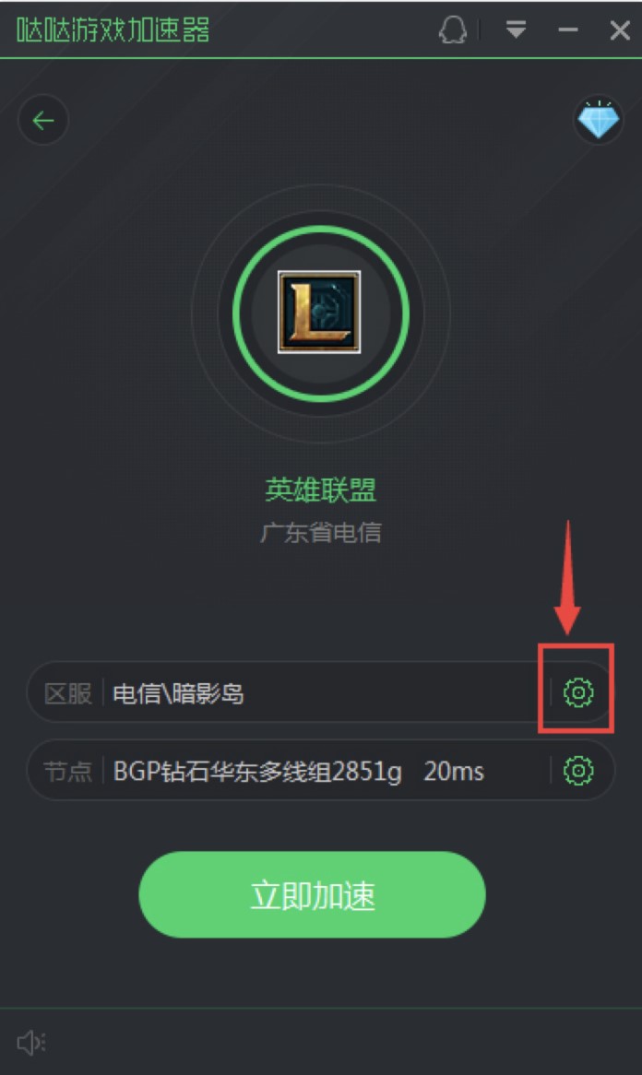
Task: Close the 哒哒游戏加速器 window
Action: (620, 30)
